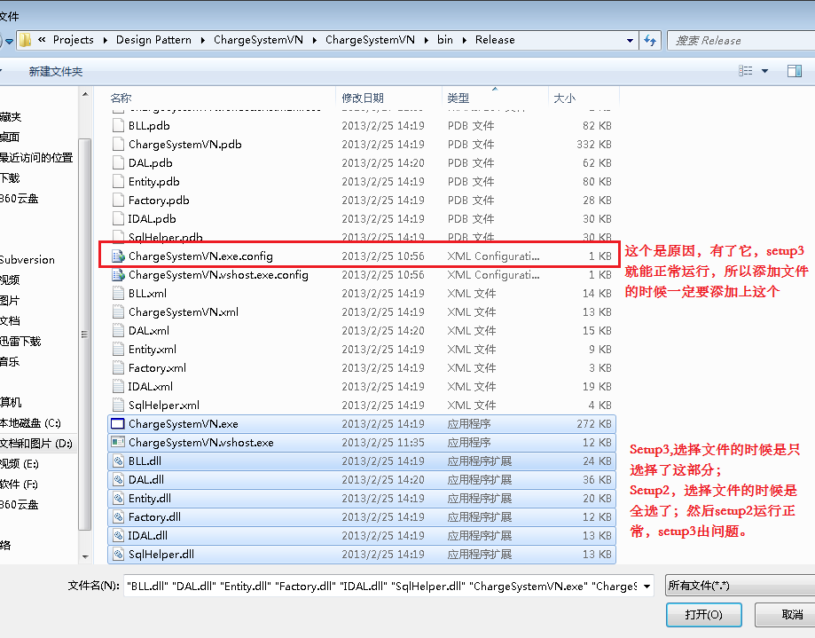Click the ChargeSystemVN.vshost.exe application icon
The image size is (815, 638).
[119, 443]
